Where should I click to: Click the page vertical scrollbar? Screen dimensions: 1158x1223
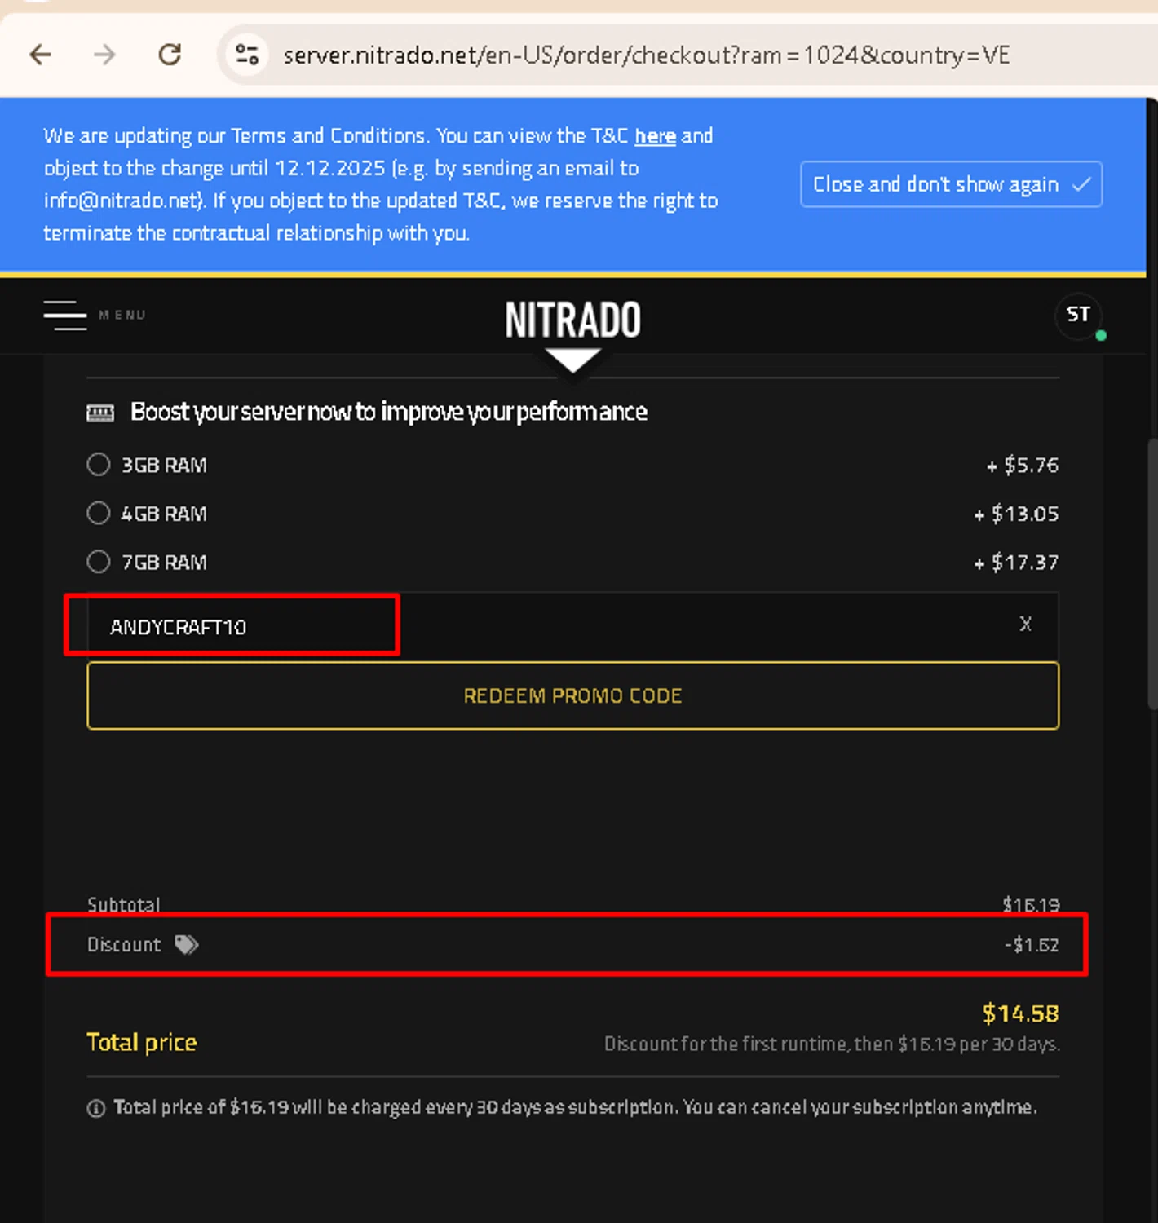tap(1152, 574)
